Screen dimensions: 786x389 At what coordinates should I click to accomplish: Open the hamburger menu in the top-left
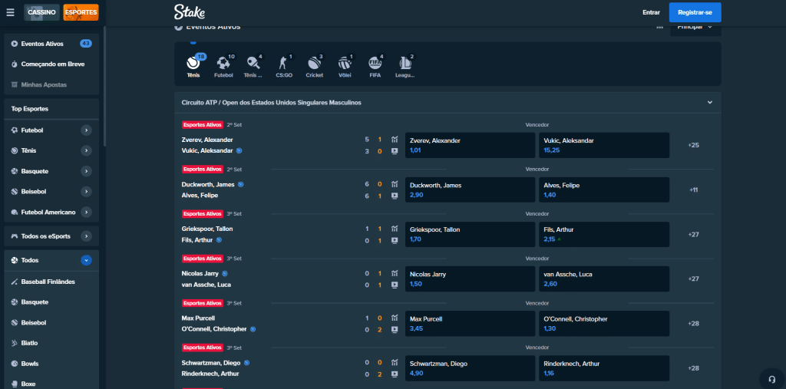(x=11, y=12)
